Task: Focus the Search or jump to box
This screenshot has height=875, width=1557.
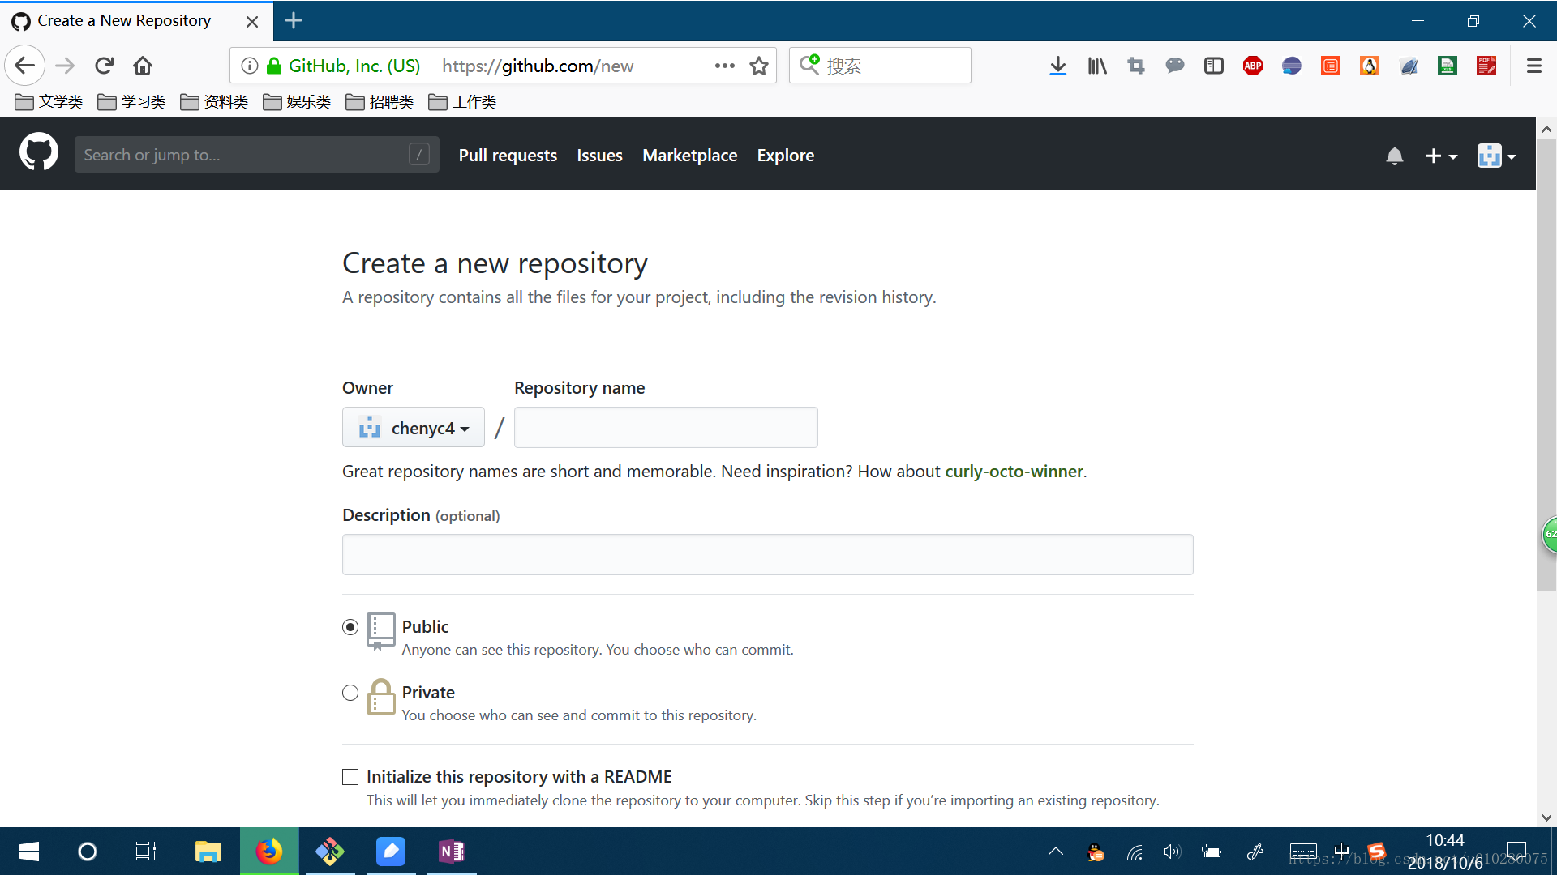Action: tap(256, 154)
